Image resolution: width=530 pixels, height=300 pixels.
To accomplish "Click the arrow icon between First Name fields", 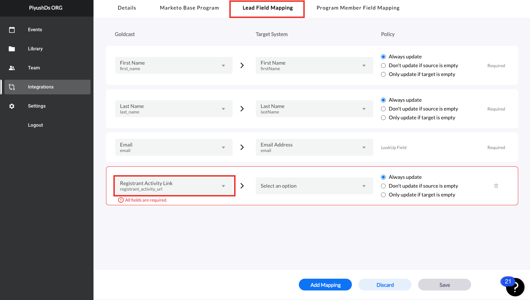I will click(242, 65).
